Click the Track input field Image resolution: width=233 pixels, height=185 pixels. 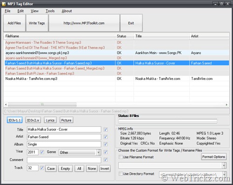pyautogui.click(x=33, y=168)
